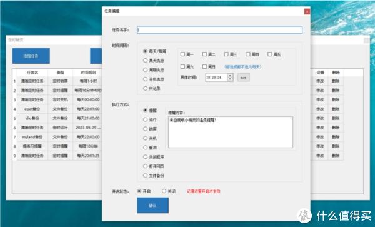Choose the 文件备份 execution option

pyautogui.click(x=145, y=175)
